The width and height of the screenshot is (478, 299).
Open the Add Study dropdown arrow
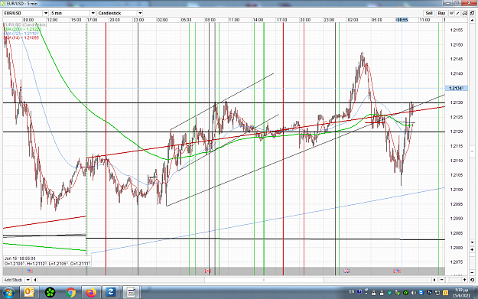(x=28, y=280)
